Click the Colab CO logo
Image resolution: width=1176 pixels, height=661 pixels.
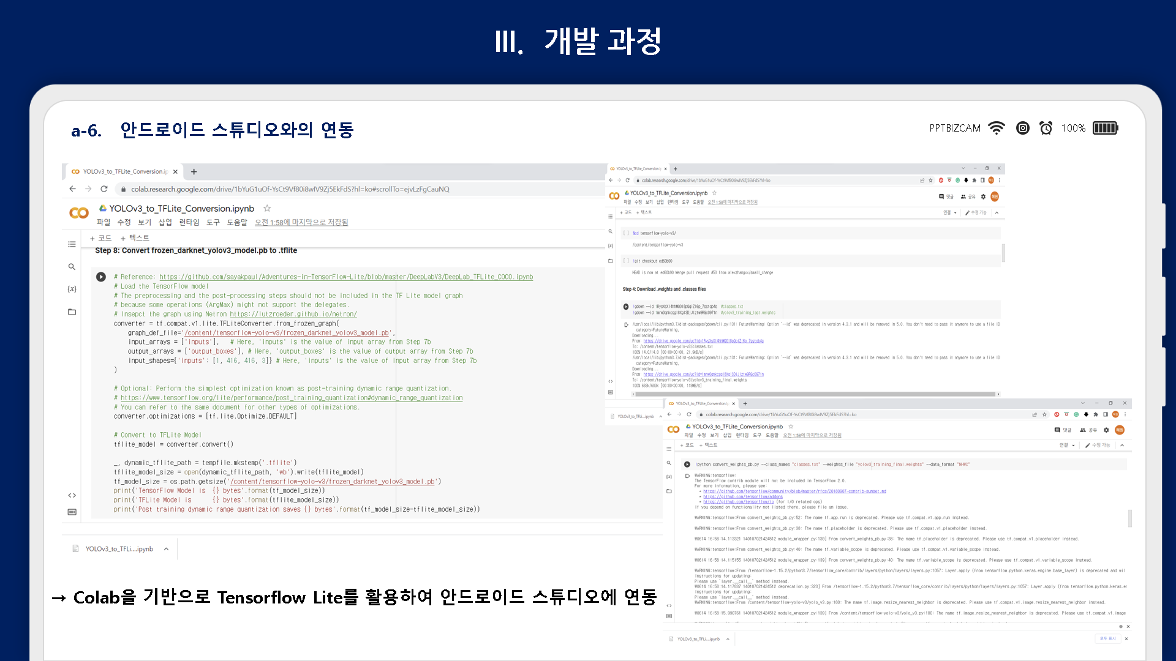tap(79, 213)
